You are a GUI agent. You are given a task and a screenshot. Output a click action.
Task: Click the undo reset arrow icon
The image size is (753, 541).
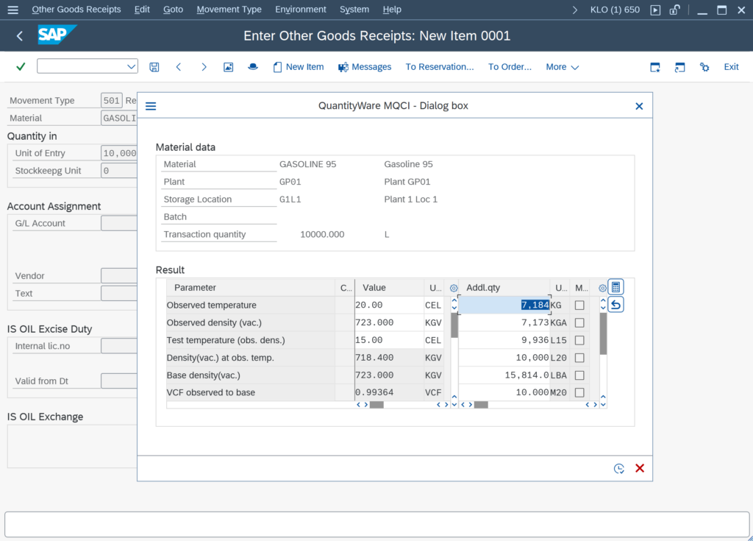[615, 305]
